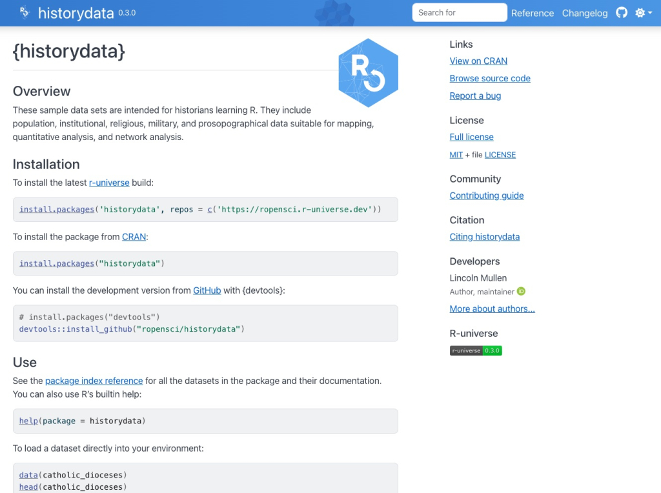The height and width of the screenshot is (493, 661).
Task: Click the 0.3.0 version label in navbar
Action: pyautogui.click(x=127, y=13)
